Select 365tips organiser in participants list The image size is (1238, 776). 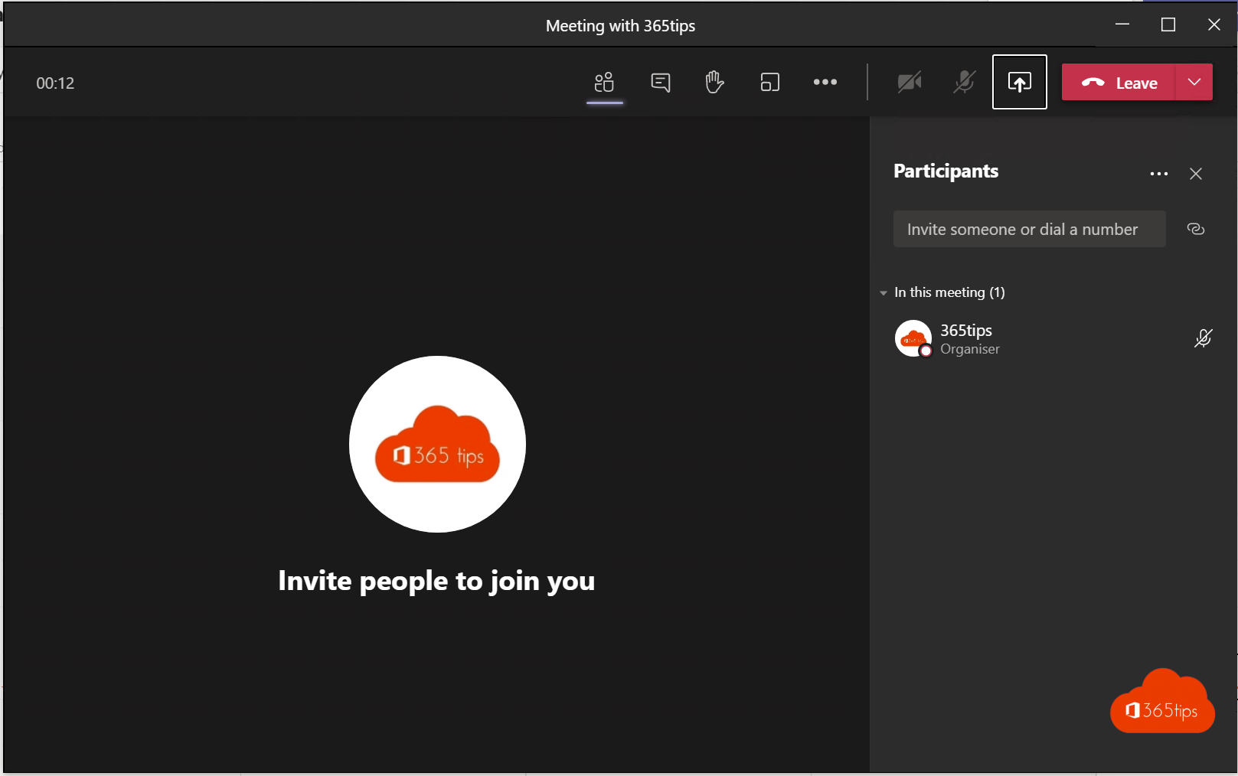click(1053, 338)
